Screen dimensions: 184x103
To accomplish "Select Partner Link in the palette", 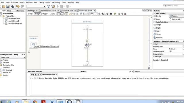I will pyautogui.click(x=176, y=19).
